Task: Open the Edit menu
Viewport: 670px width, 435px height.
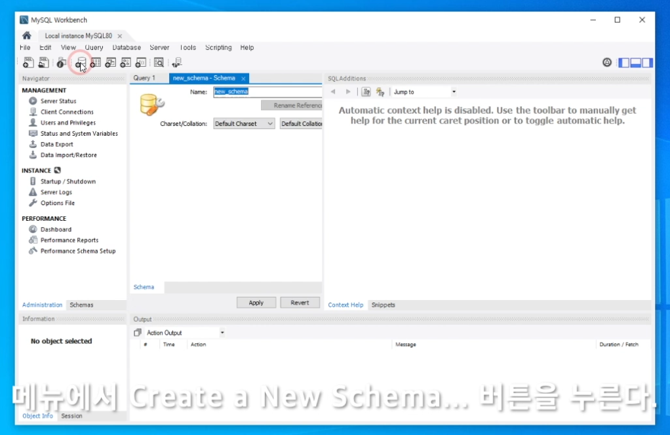Action: [x=45, y=47]
